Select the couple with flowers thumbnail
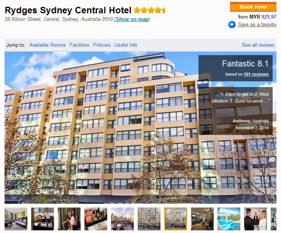 (x=43, y=219)
